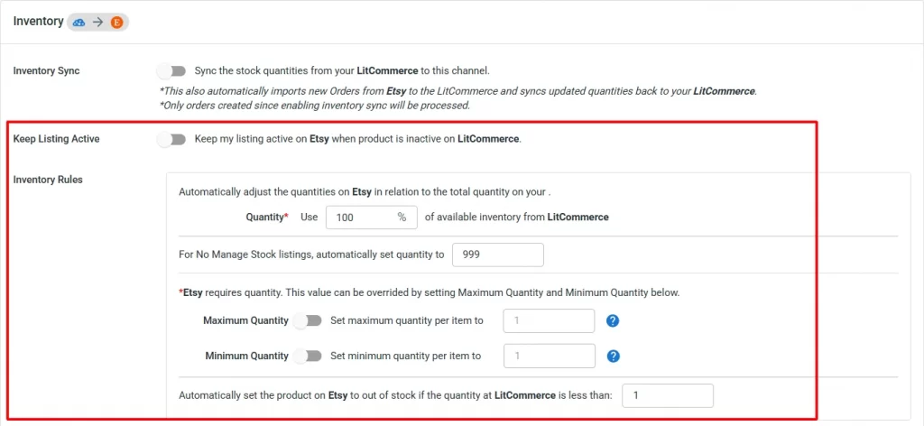The height and width of the screenshot is (426, 924).
Task: Enable the Inventory Sync toggle
Action: point(171,71)
